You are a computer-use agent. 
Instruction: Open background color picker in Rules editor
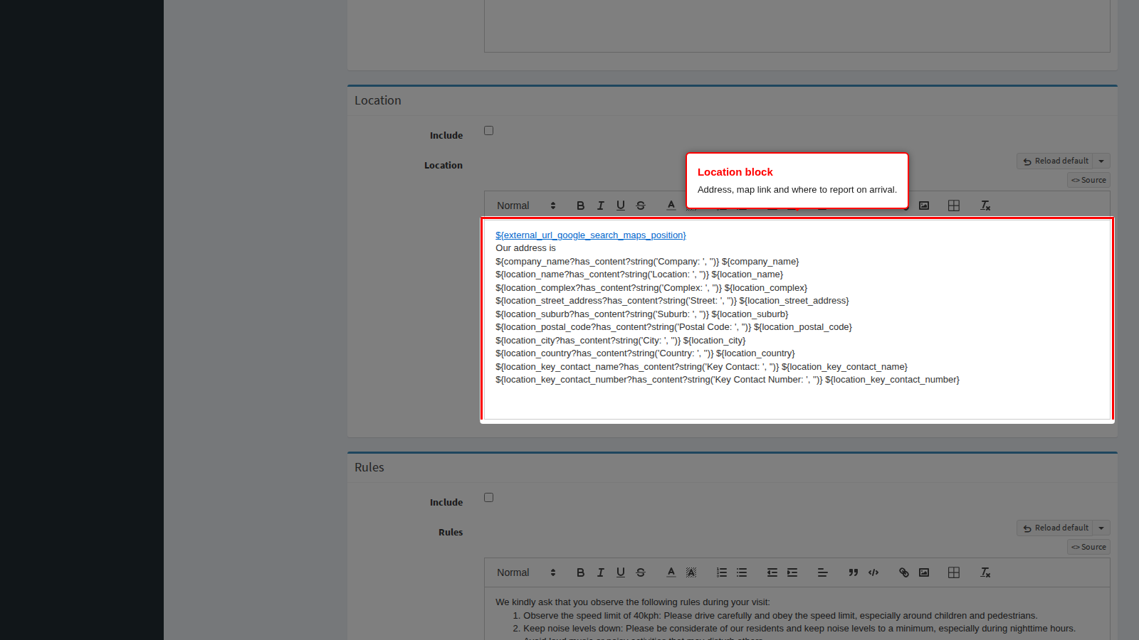coord(691,572)
